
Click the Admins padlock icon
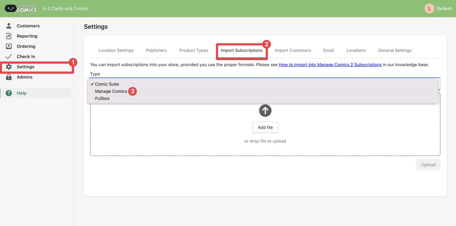pos(9,77)
